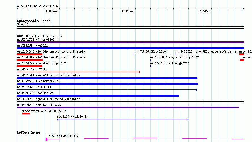Click the blue bar under nsv4105544
Screen dimensions: 252x142
click(107, 78)
